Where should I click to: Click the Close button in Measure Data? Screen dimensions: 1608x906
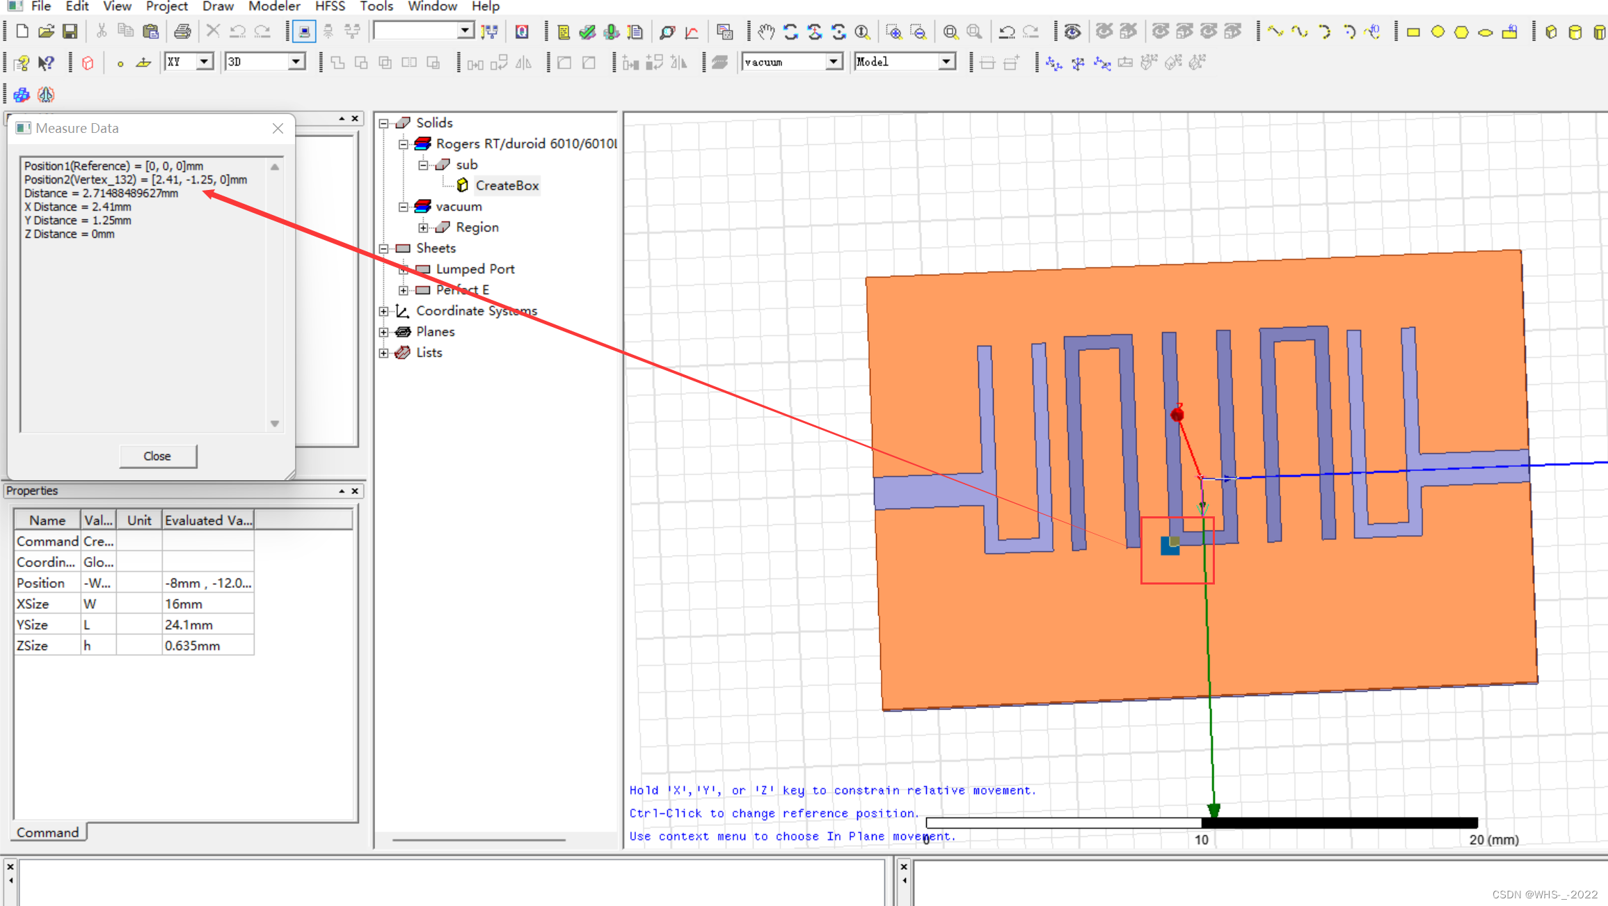157,456
